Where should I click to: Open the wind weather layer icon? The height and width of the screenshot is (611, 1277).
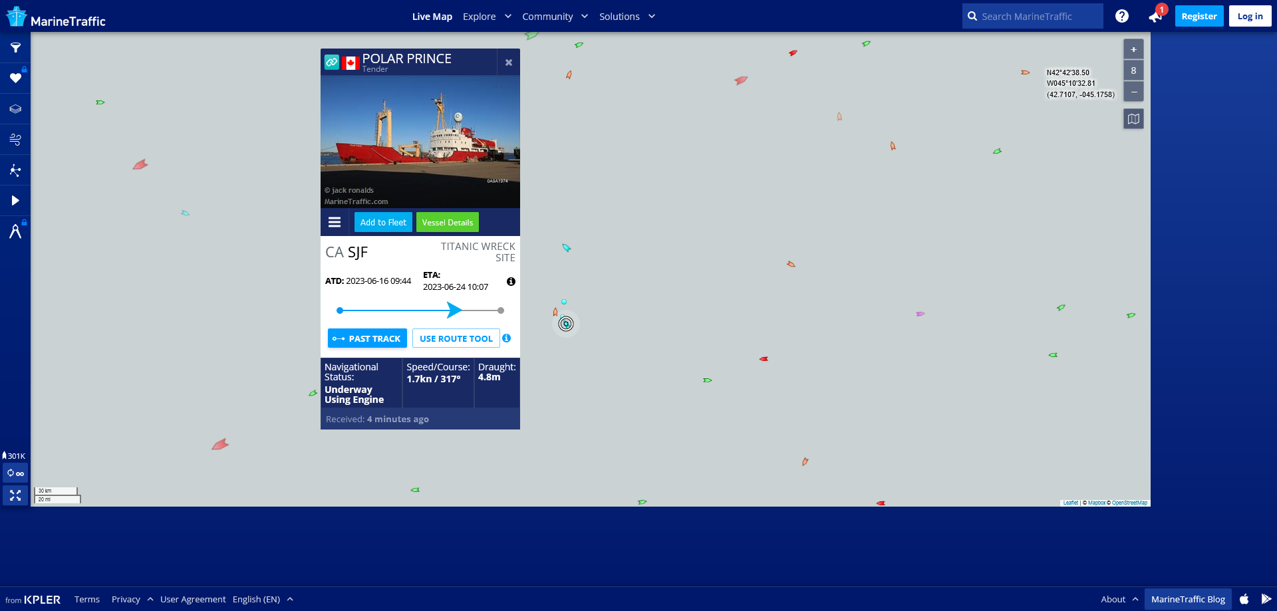[x=15, y=140]
